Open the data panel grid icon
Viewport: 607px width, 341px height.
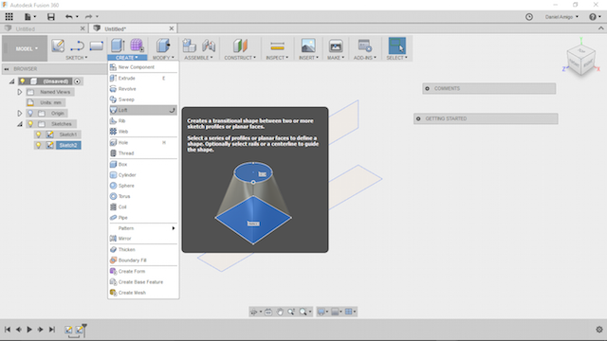pyautogui.click(x=9, y=17)
